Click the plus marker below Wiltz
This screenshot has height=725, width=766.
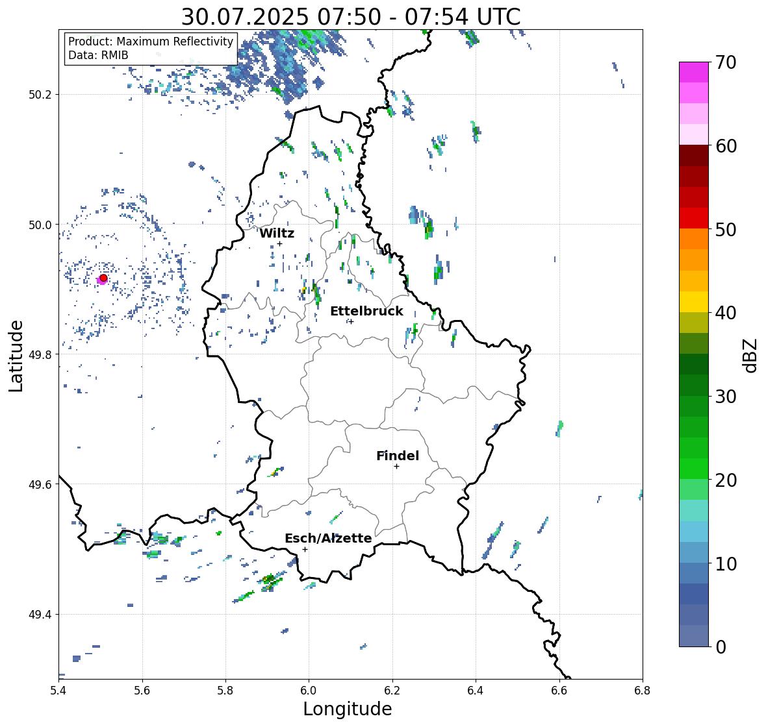[x=279, y=243]
